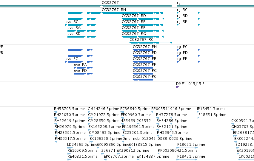This screenshot has height=161, width=254.
Task: Select the IP18651.3prime EST label
Action: click(x=212, y=115)
